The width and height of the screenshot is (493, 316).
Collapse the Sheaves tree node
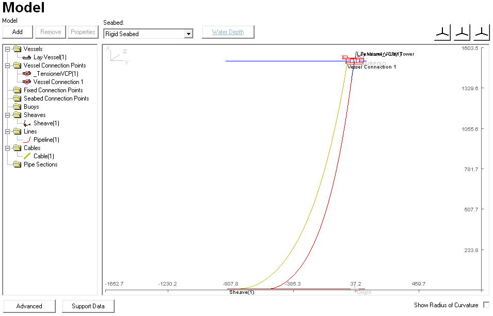click(8, 115)
